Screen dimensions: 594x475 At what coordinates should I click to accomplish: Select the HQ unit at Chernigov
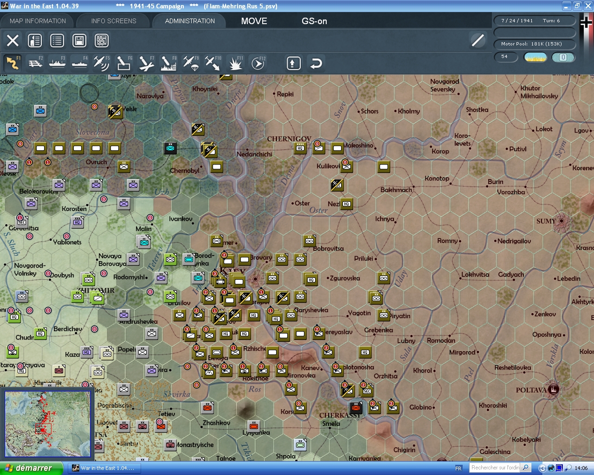300,148
